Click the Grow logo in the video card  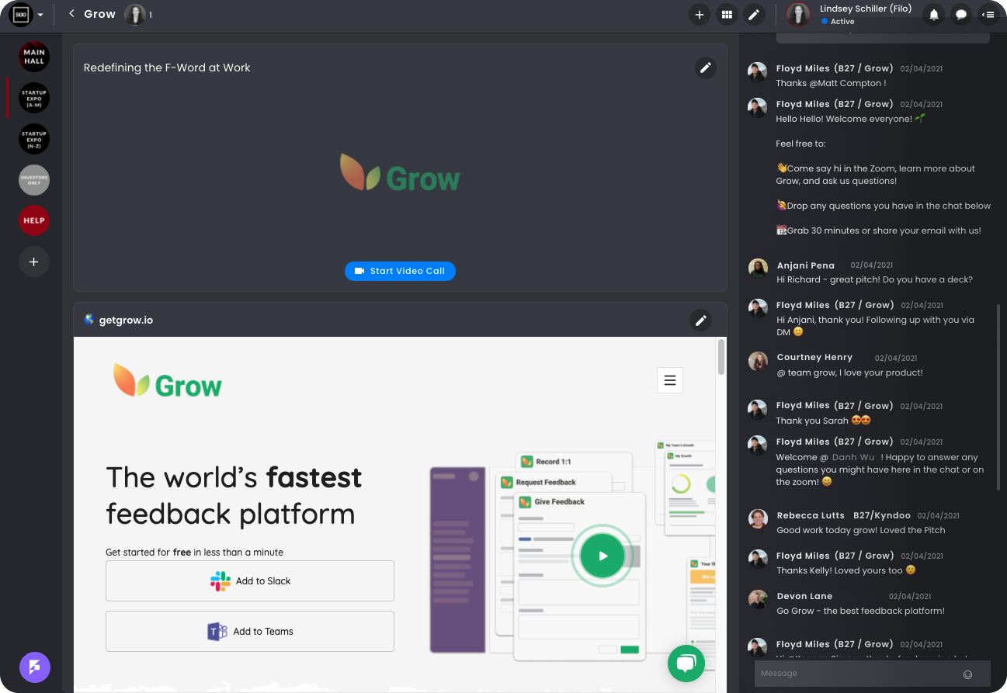pyautogui.click(x=400, y=172)
